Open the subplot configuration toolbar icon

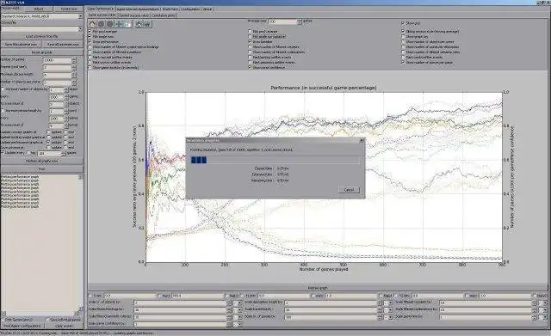click(x=139, y=24)
